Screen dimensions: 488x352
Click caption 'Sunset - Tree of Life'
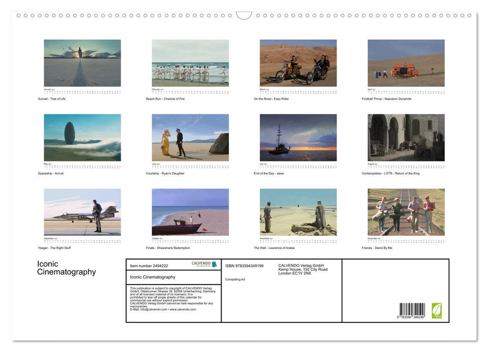coord(52,99)
